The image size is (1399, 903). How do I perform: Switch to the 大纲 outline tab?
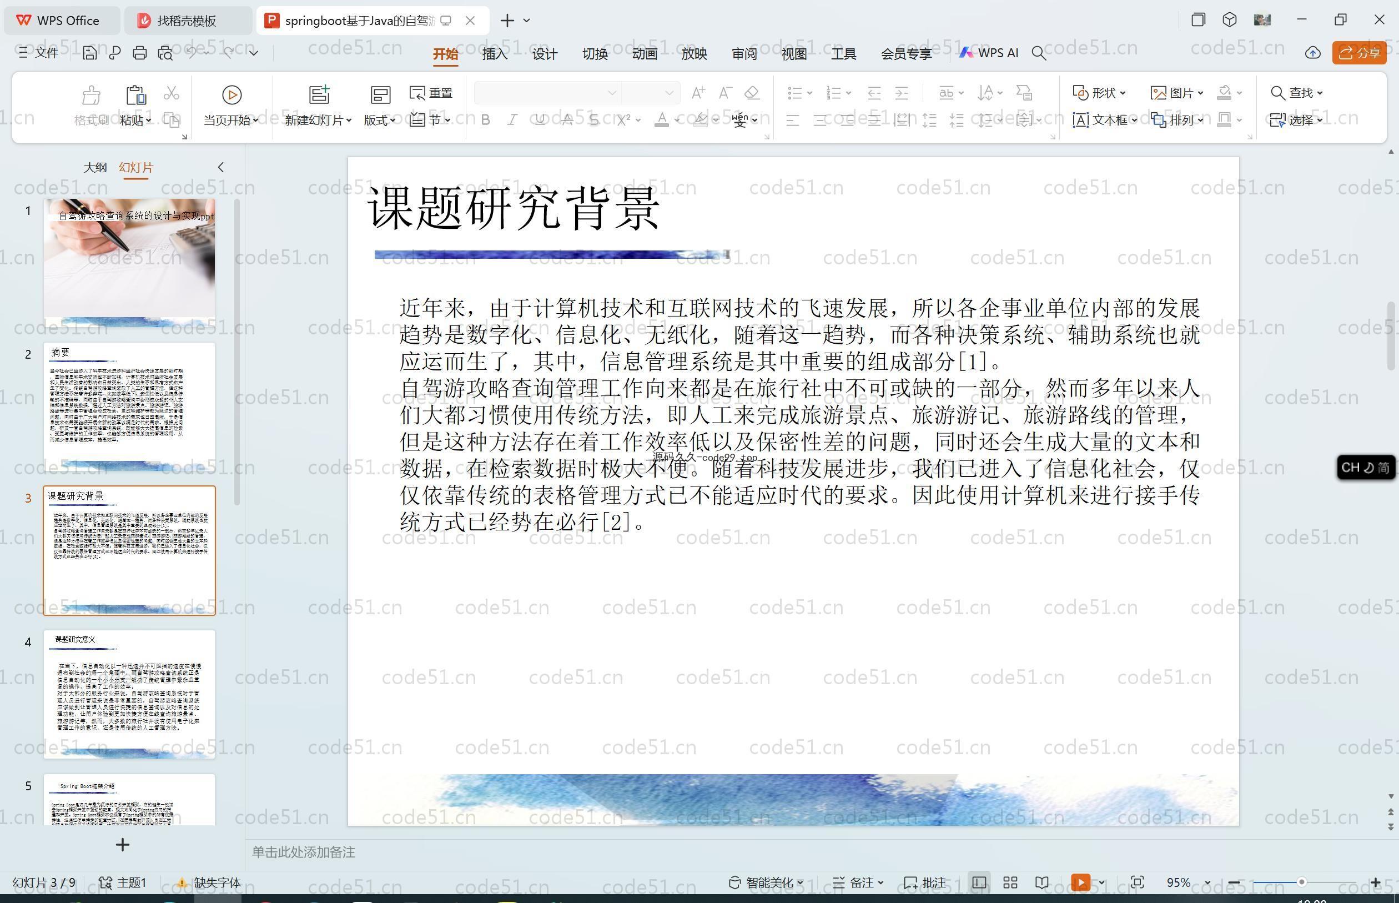tap(95, 168)
